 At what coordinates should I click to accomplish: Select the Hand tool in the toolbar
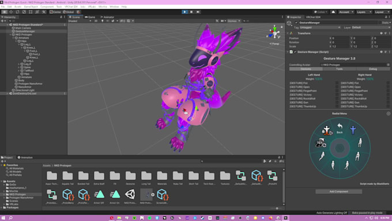coord(5,12)
